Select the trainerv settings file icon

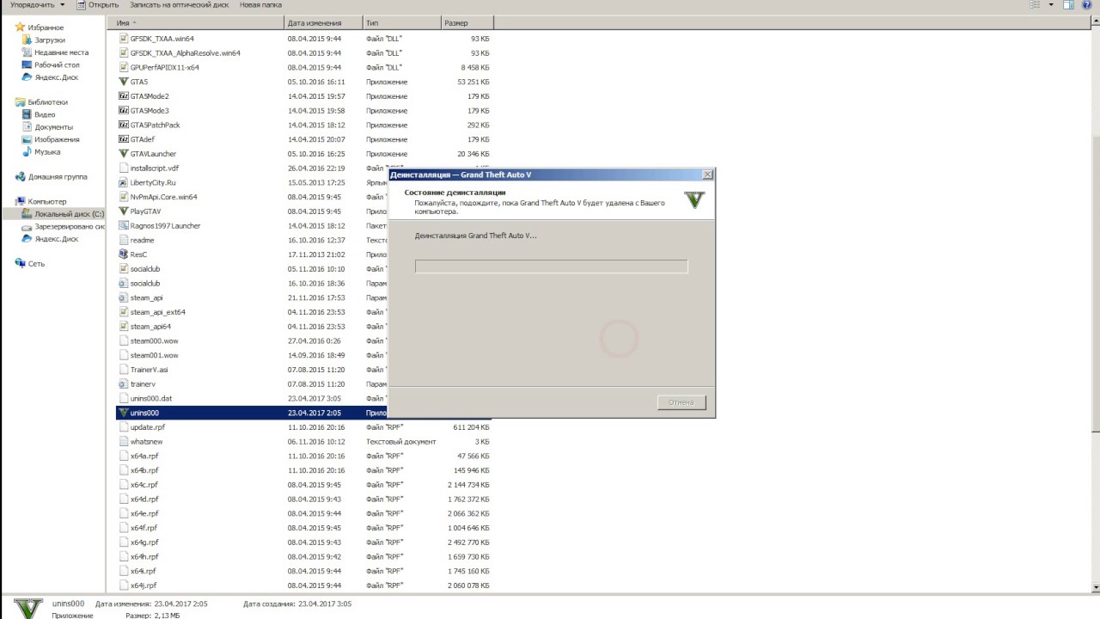coord(123,383)
